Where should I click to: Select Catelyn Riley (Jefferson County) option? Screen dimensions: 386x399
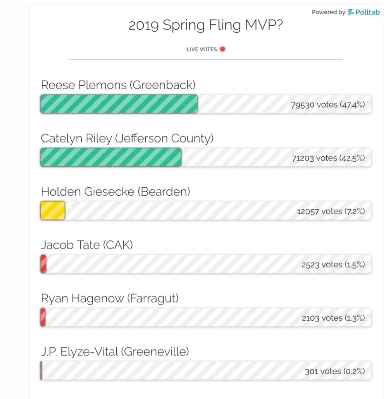tap(127, 138)
